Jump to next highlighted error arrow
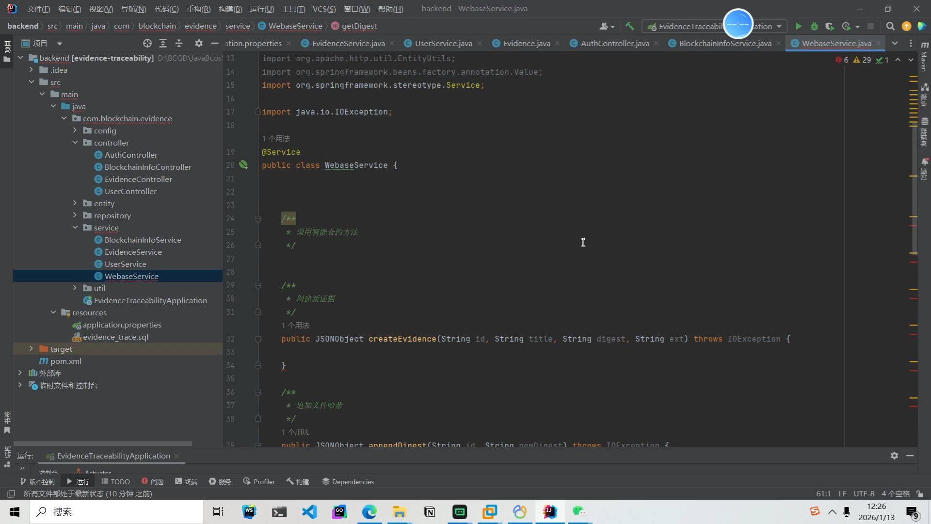931x524 pixels. tap(911, 60)
